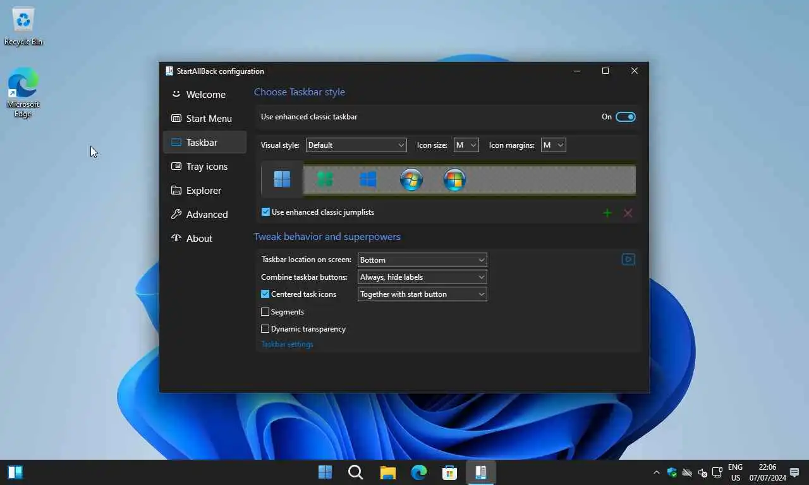
Task: Open the Icon margins dropdown
Action: tap(553, 145)
